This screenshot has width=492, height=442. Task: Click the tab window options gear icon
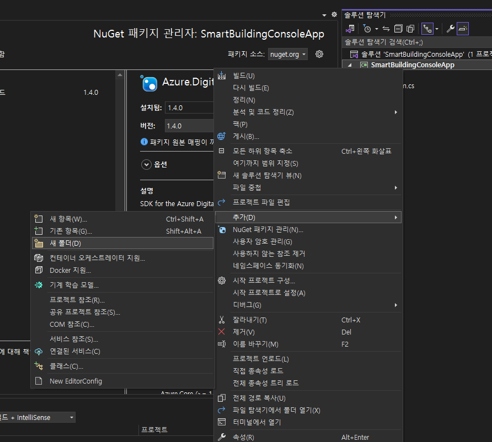[x=334, y=14]
